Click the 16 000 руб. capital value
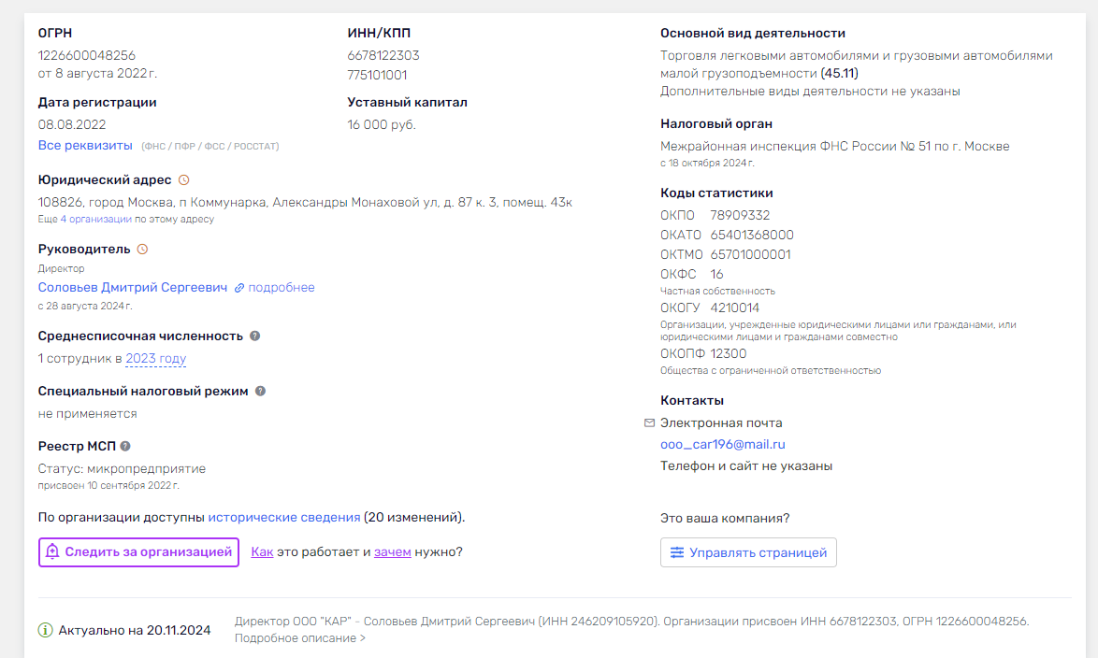 click(x=382, y=124)
